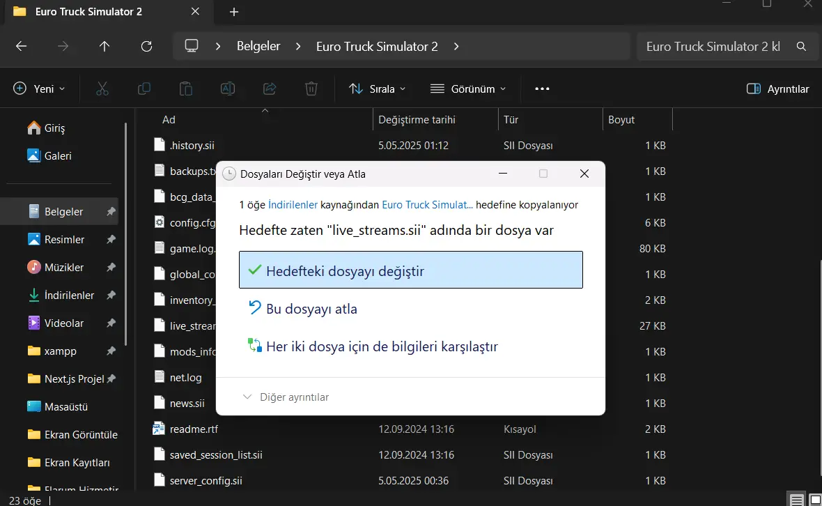Click the search magnifier icon
The height and width of the screenshot is (506, 822).
(x=801, y=46)
